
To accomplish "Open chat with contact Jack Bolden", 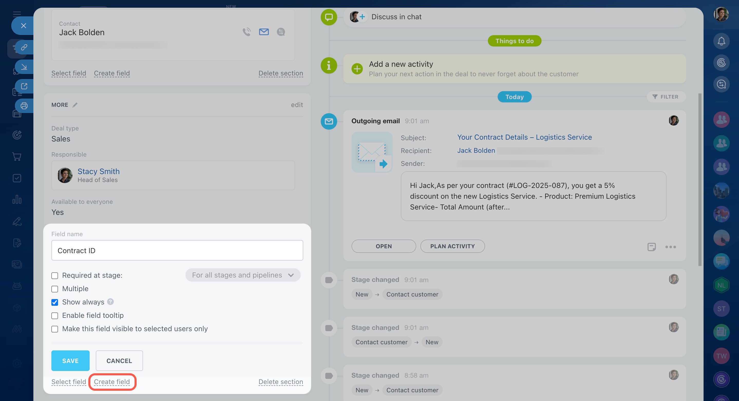I will point(281,32).
